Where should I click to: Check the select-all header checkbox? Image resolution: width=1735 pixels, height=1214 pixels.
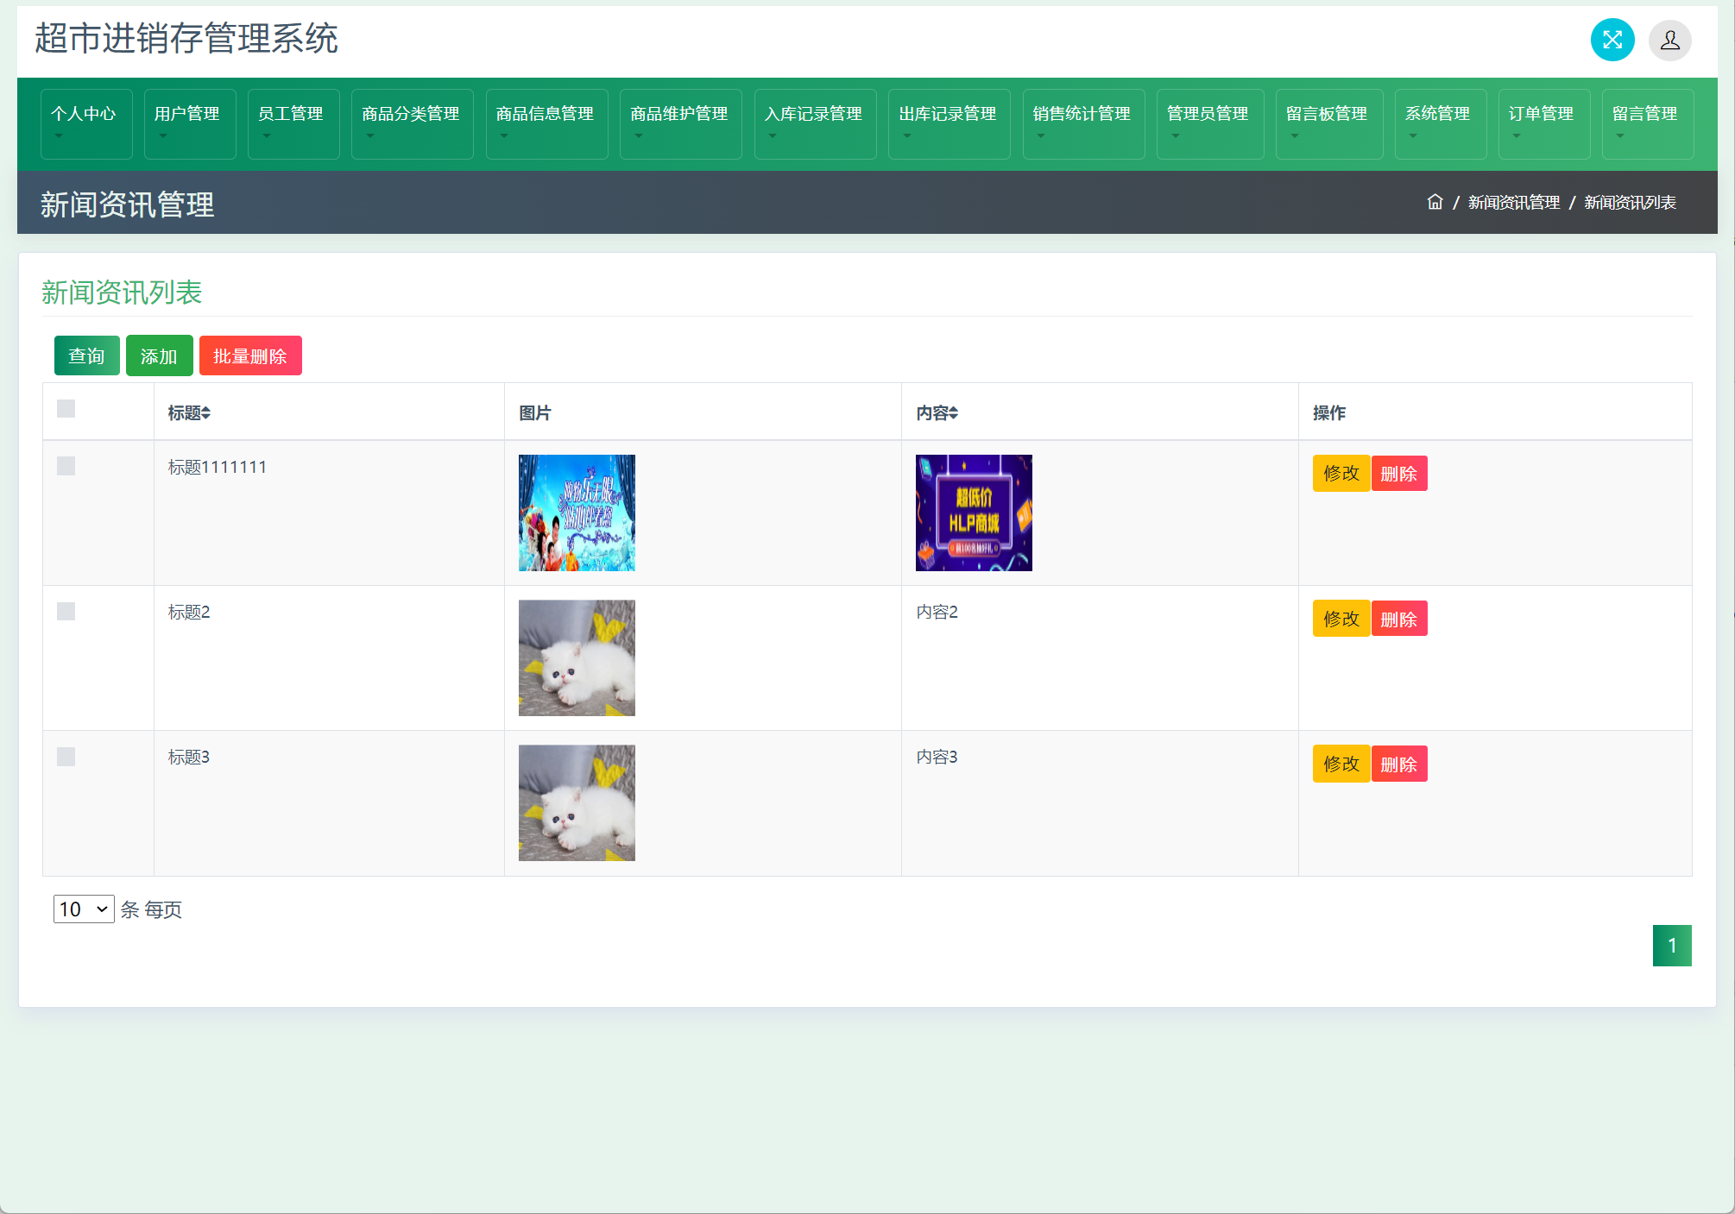click(66, 409)
